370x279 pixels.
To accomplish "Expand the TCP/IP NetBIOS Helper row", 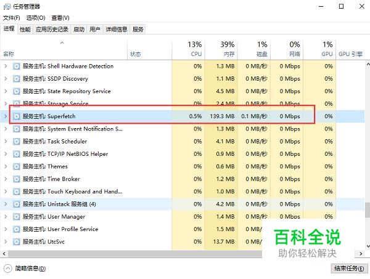I will (6, 154).
